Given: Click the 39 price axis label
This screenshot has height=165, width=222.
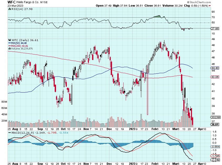Looking at the screenshot, I should click(213, 106).
